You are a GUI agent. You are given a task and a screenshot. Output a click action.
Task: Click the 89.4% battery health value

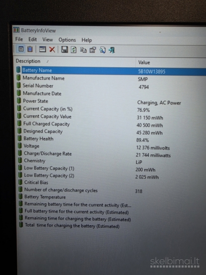[143, 141]
